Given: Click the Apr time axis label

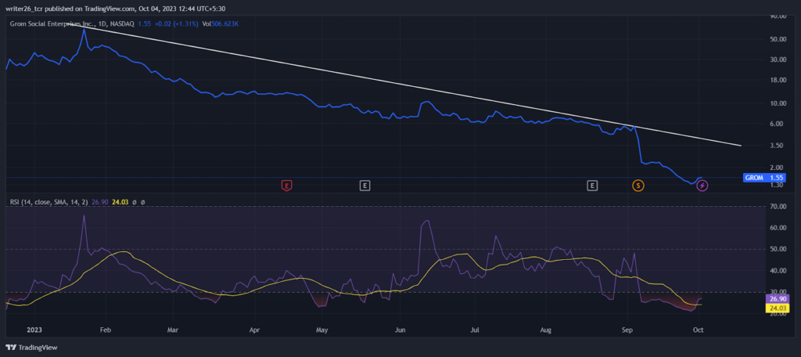Looking at the screenshot, I should (253, 330).
